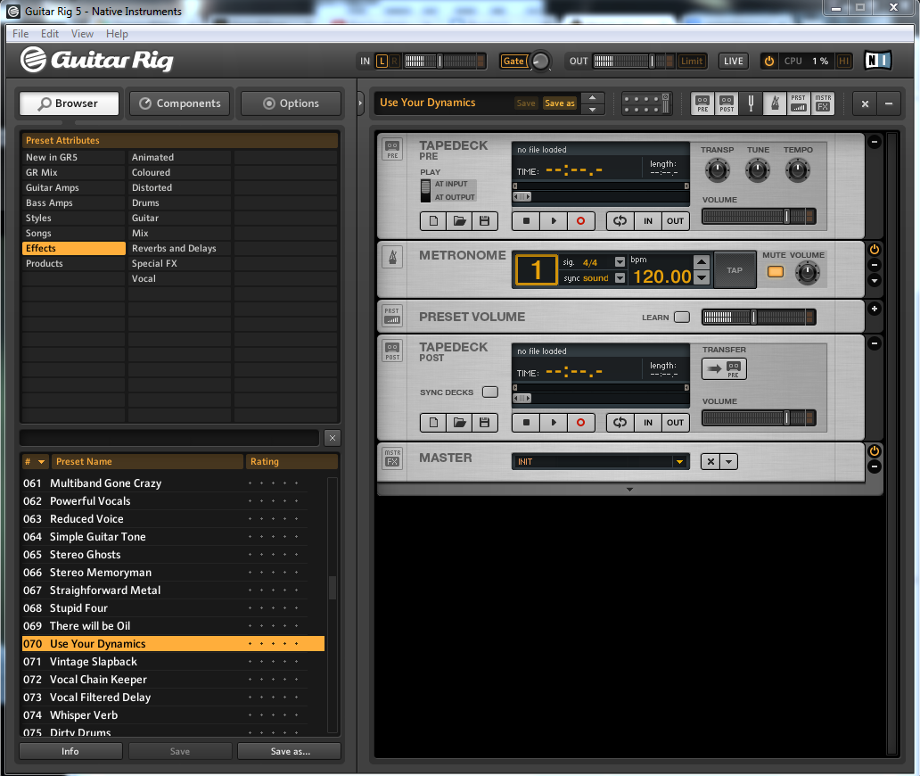Open the View menu
The image size is (920, 776).
tap(82, 34)
